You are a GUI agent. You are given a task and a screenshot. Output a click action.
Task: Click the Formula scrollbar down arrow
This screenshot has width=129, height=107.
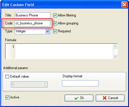(x=115, y=56)
